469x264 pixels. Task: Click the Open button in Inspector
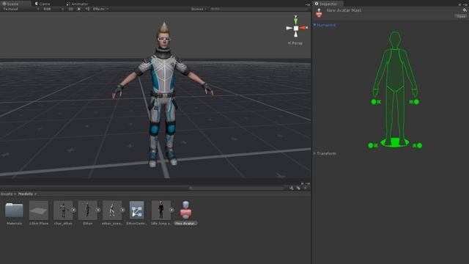(x=461, y=16)
